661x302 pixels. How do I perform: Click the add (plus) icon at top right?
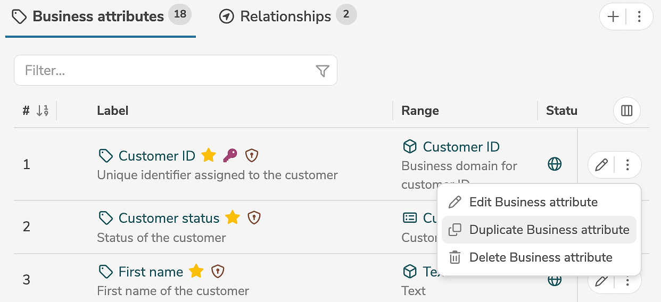pyautogui.click(x=613, y=17)
